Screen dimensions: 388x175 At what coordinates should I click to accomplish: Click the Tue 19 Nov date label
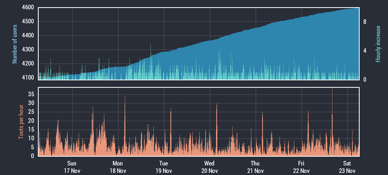164,167
